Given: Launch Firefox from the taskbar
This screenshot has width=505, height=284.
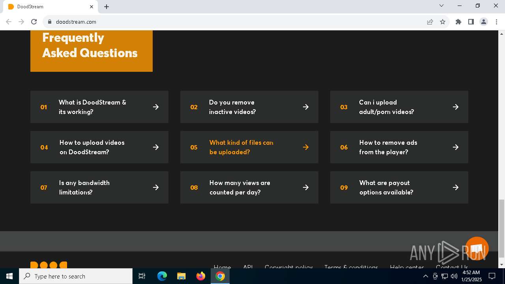Looking at the screenshot, I should pyautogui.click(x=201, y=276).
